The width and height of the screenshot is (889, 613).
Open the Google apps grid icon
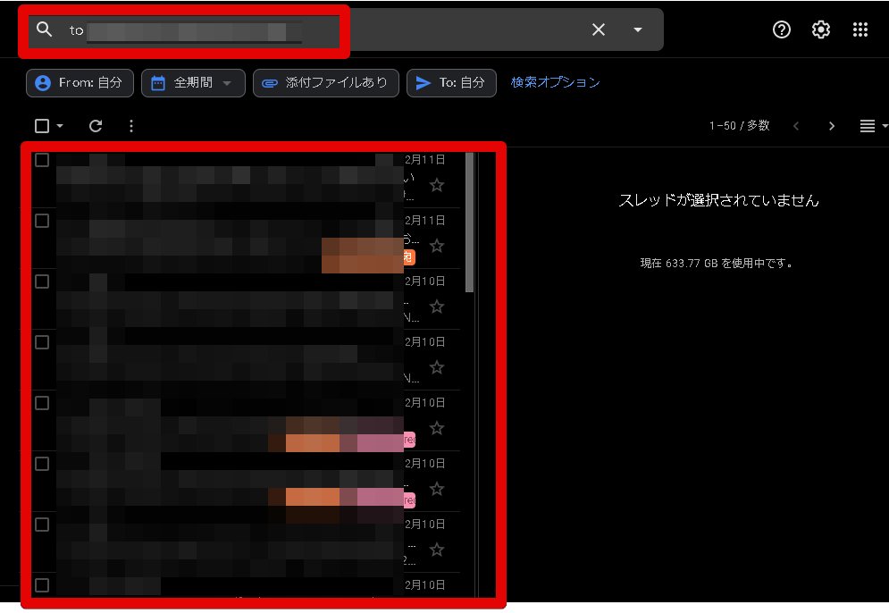[x=860, y=29]
